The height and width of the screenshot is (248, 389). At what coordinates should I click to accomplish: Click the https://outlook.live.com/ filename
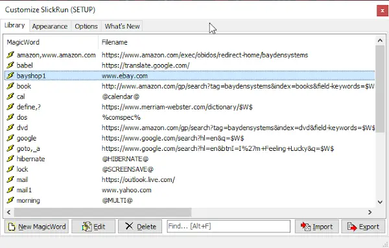pyautogui.click(x=139, y=179)
